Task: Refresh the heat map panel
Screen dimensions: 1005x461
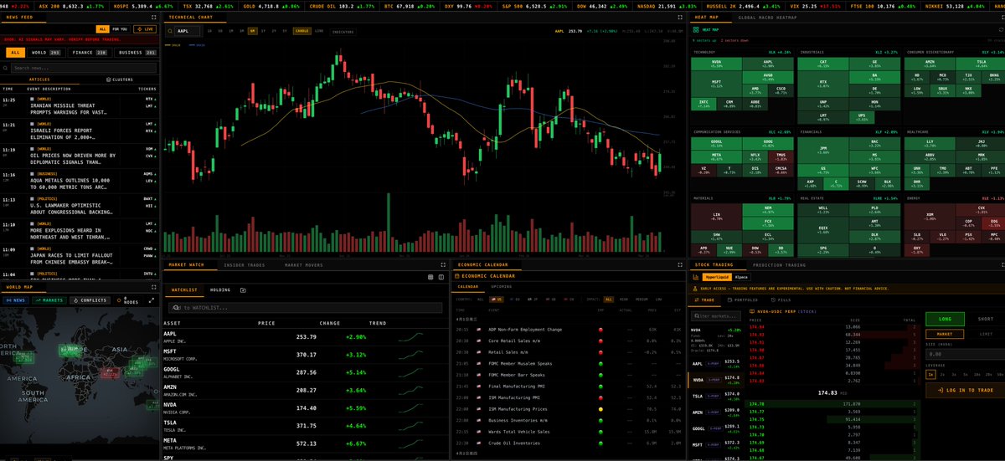Action: click(1001, 28)
